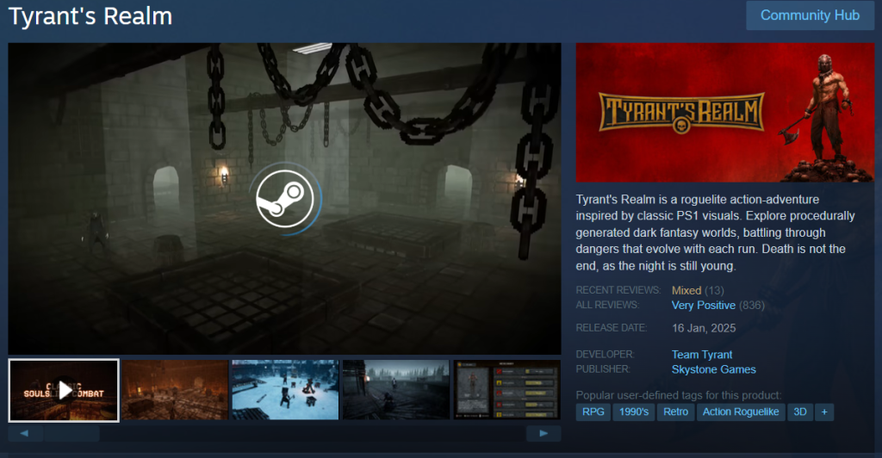Open the Mixed recent reviews summary
This screenshot has width=882, height=458.
pyautogui.click(x=686, y=290)
